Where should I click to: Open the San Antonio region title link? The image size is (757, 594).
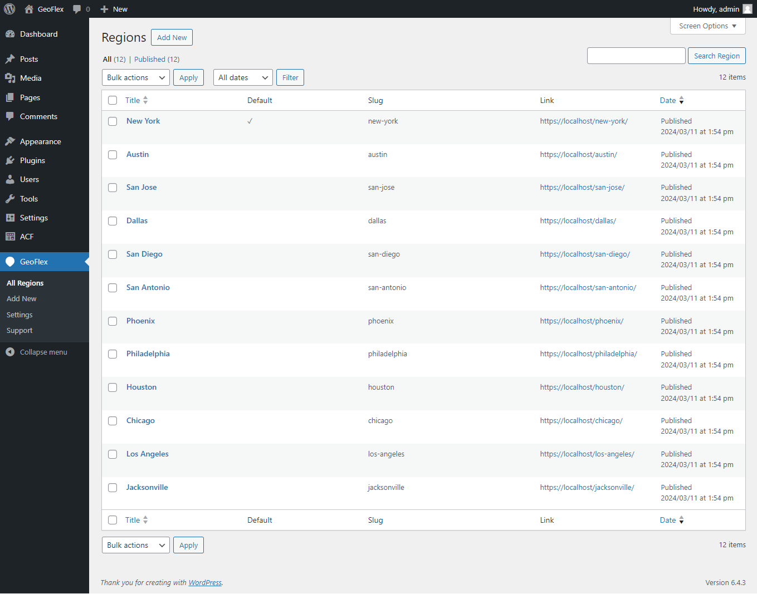(148, 287)
